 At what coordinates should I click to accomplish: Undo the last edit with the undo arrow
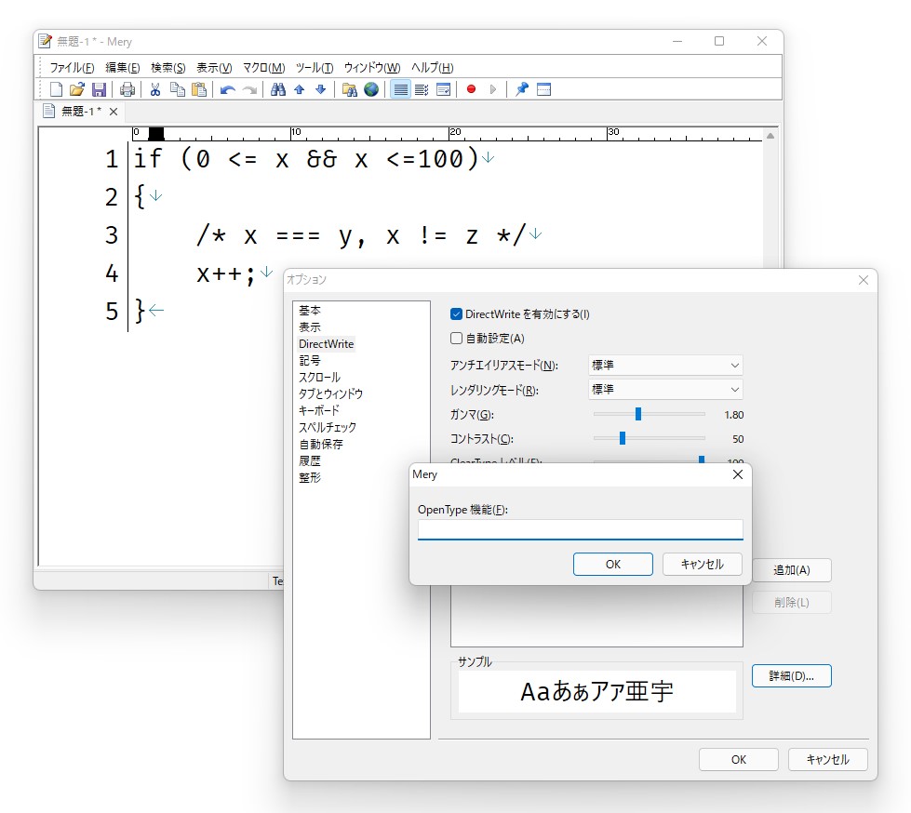228,88
